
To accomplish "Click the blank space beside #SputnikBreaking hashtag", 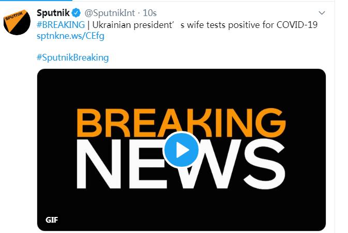I will pyautogui.click(x=218, y=57).
